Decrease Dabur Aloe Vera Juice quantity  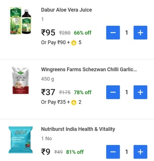113,33
